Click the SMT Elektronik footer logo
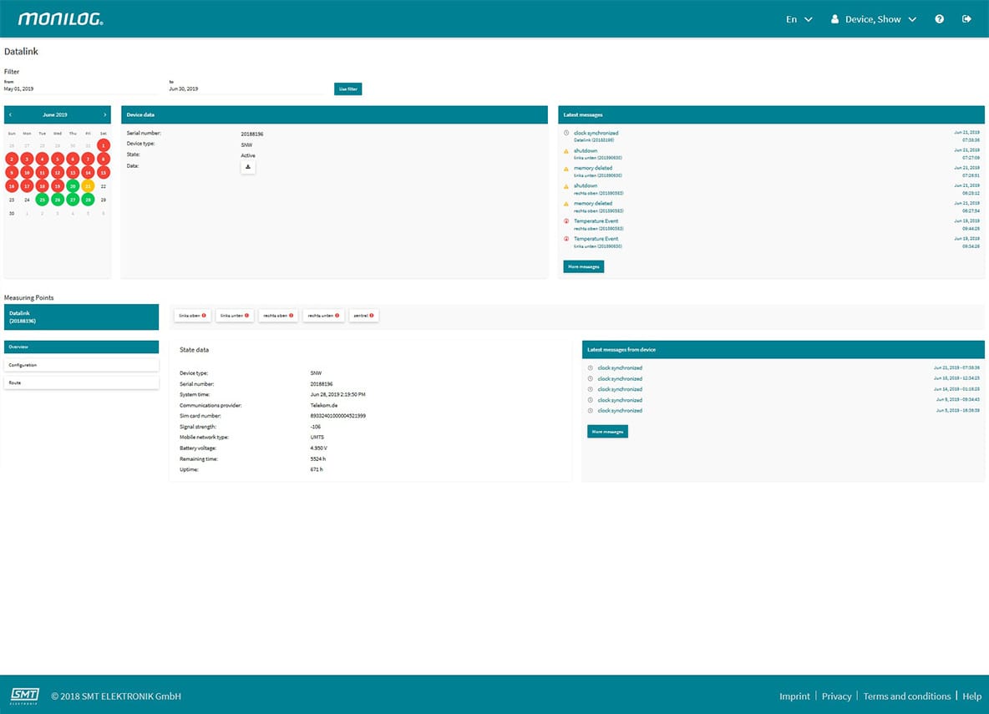Image resolution: width=989 pixels, height=714 pixels. (24, 696)
